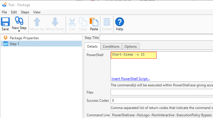Image resolution: width=213 pixels, height=118 pixels.
Task: Switch to the Options tab
Action: [131, 47]
